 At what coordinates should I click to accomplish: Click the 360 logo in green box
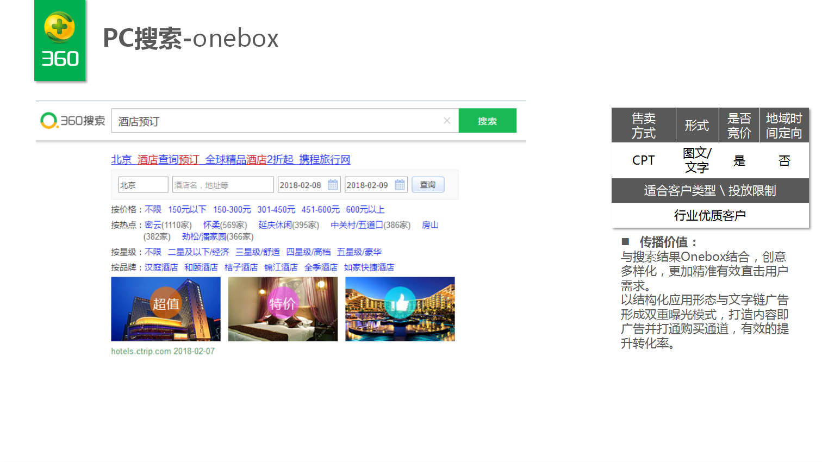coord(60,41)
